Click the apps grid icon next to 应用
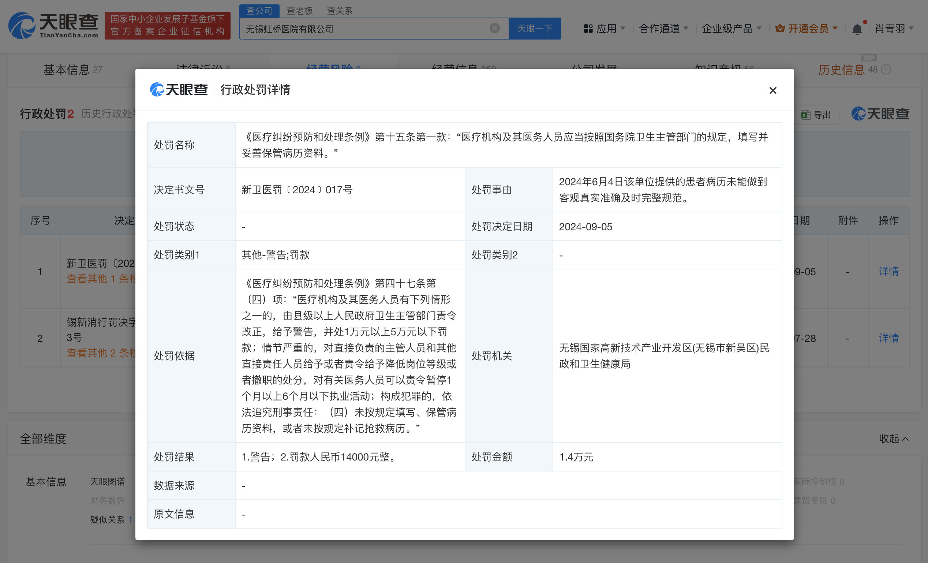The height and width of the screenshot is (563, 928). (x=588, y=28)
